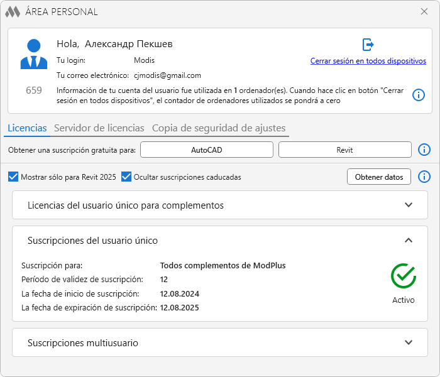Get free subscription for Revit
The height and width of the screenshot is (377, 440).
point(345,150)
